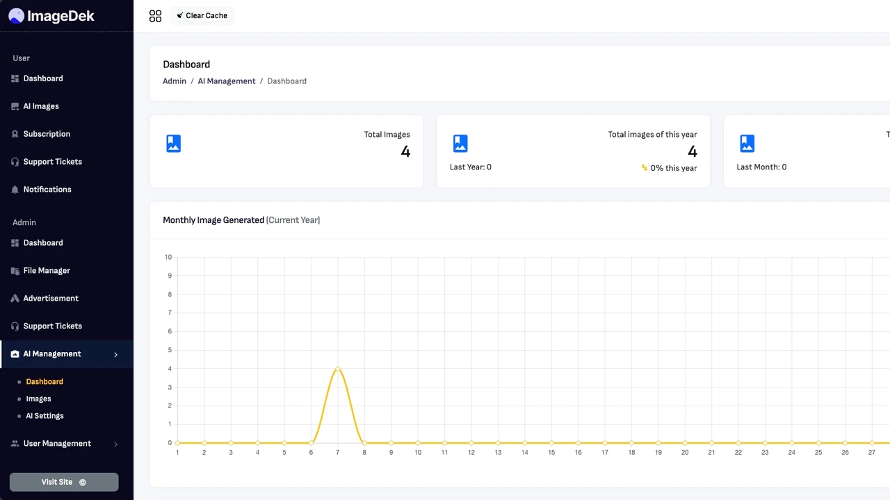
Task: Open AI Images via its sidebar icon
Action: [15, 106]
